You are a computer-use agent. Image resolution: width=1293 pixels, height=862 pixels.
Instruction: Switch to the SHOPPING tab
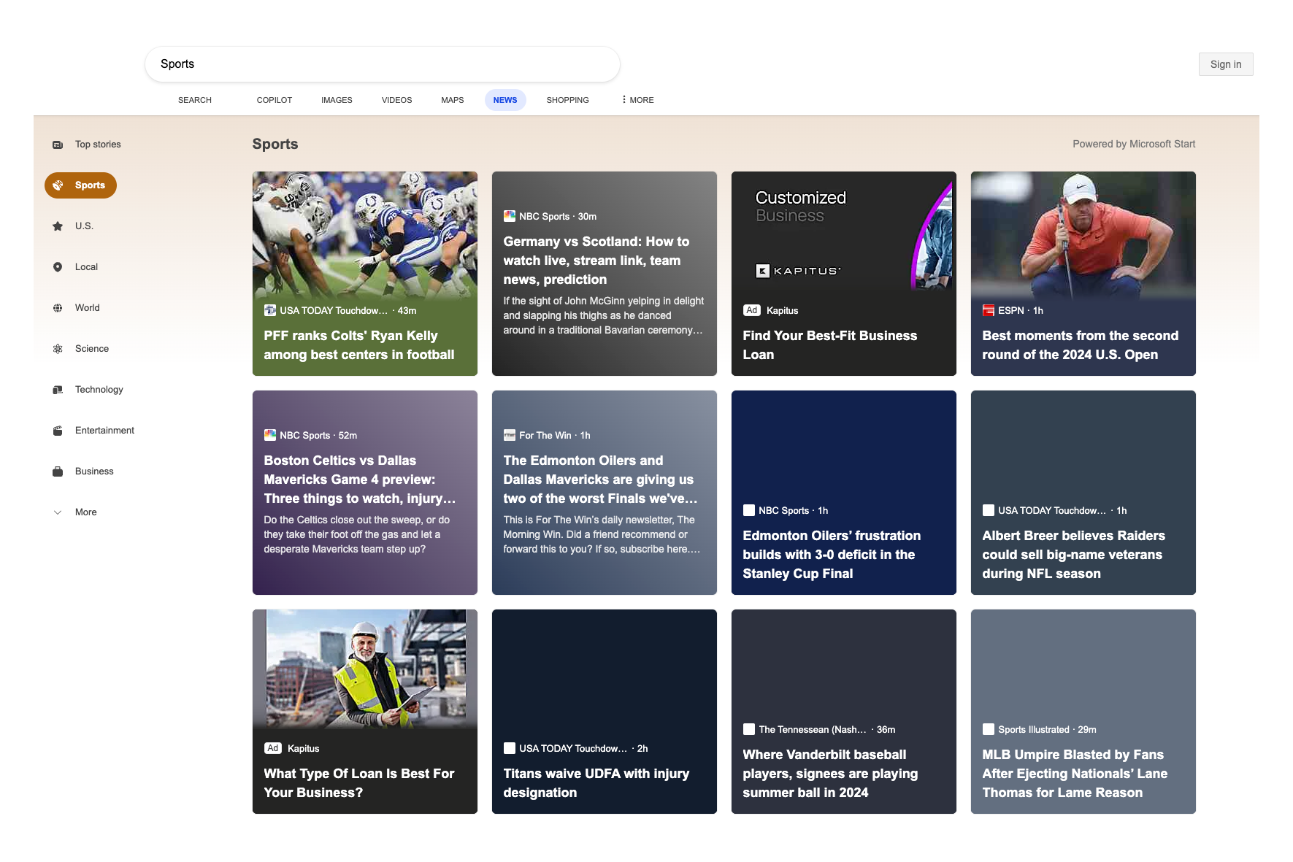(568, 100)
